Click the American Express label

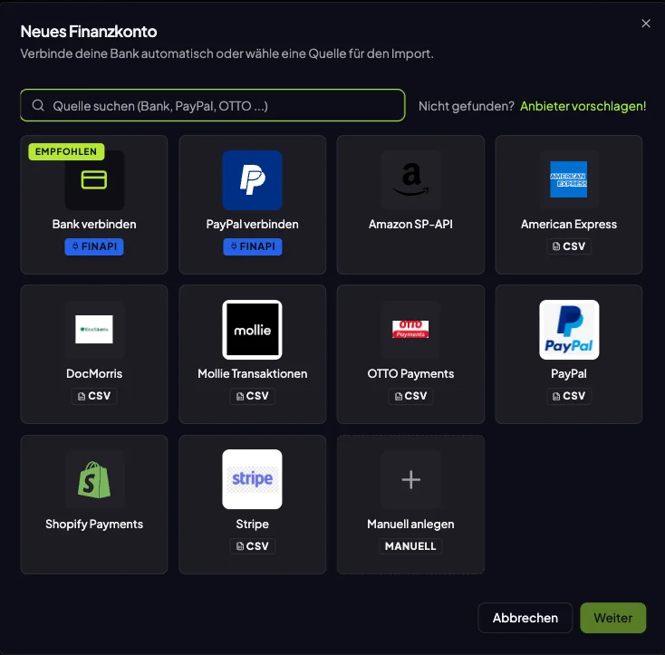[569, 225]
